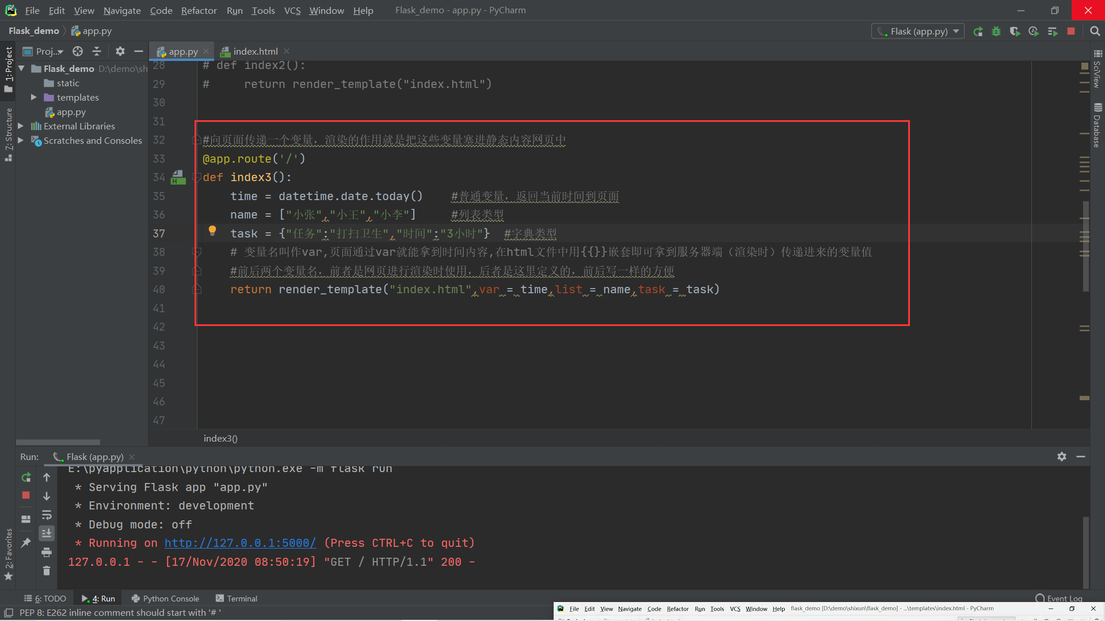
Task: Open http://127.0.0.1:5000/ link in console
Action: coord(240,543)
